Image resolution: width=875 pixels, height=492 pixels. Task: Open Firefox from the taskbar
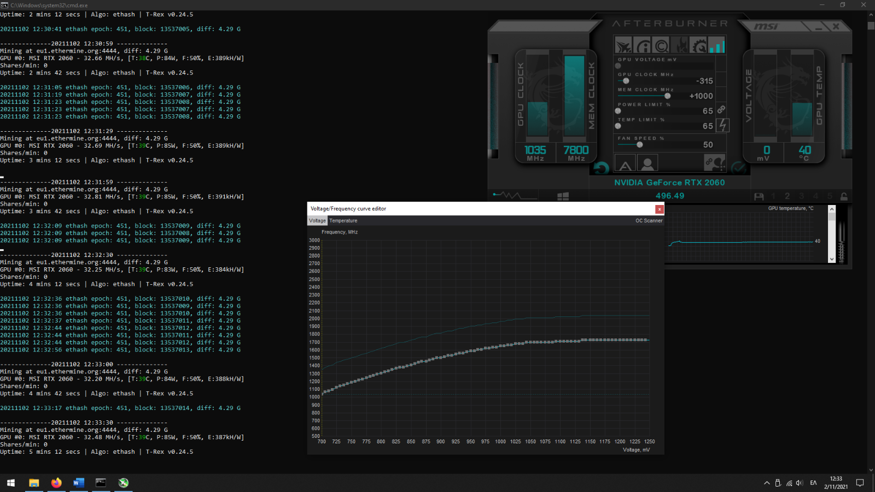coord(56,483)
